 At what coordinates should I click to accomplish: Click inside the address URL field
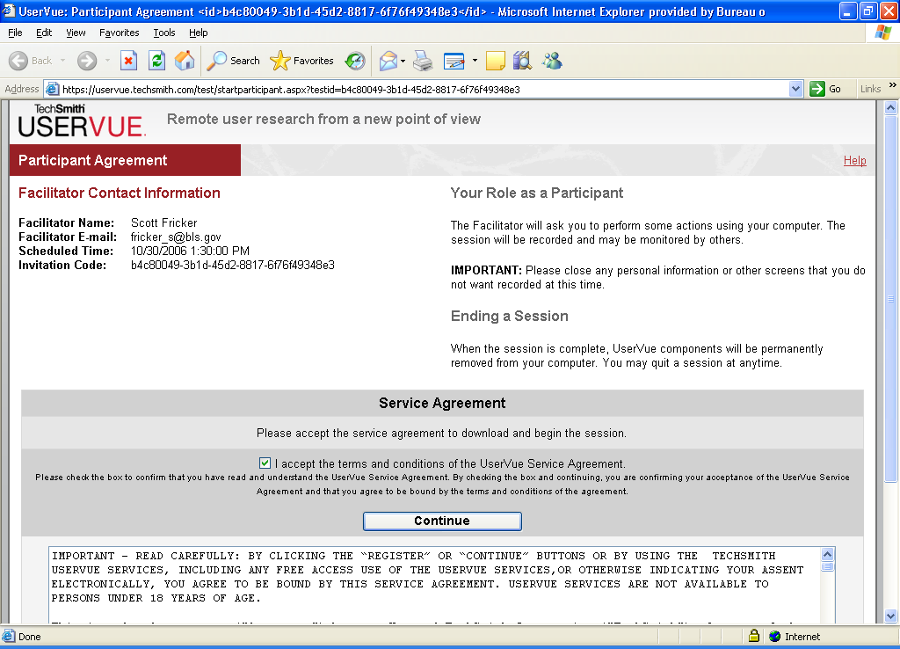click(x=425, y=89)
